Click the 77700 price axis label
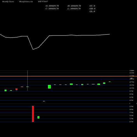137x137 pixels. (x=131, y=113)
